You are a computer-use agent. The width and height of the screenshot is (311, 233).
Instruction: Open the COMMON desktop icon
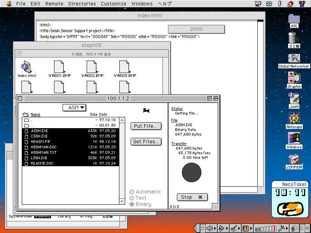pos(294,159)
